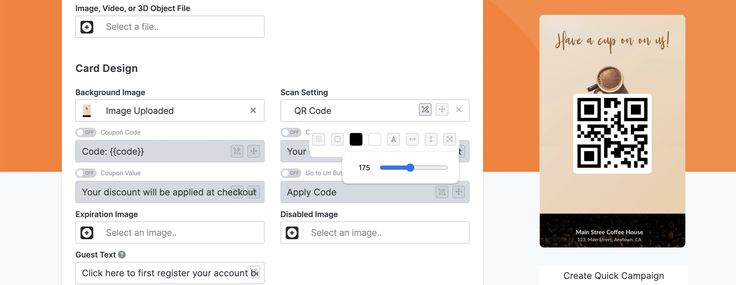Open style editor for Apply Code field

click(442, 192)
